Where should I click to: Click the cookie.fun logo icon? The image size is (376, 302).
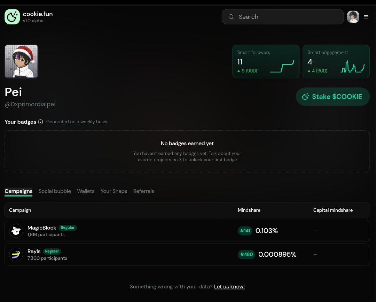point(12,17)
